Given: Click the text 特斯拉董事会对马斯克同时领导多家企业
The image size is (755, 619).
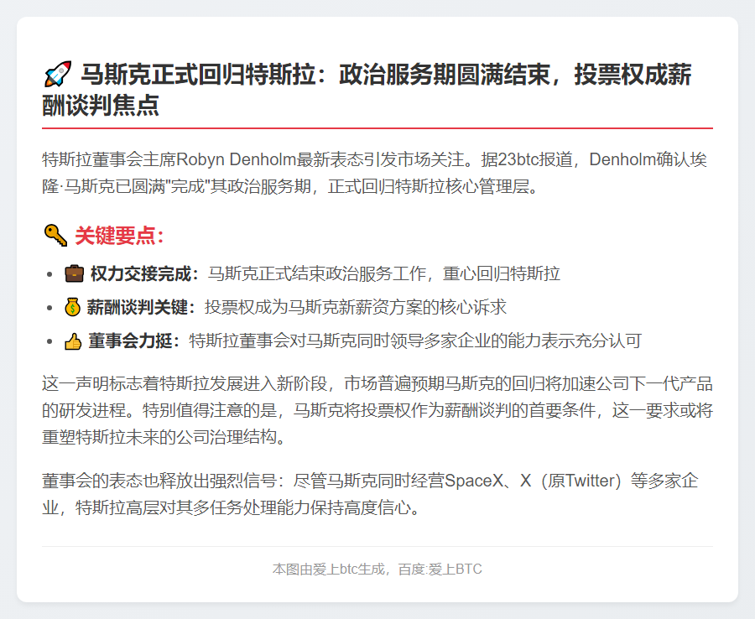Looking at the screenshot, I should [341, 341].
